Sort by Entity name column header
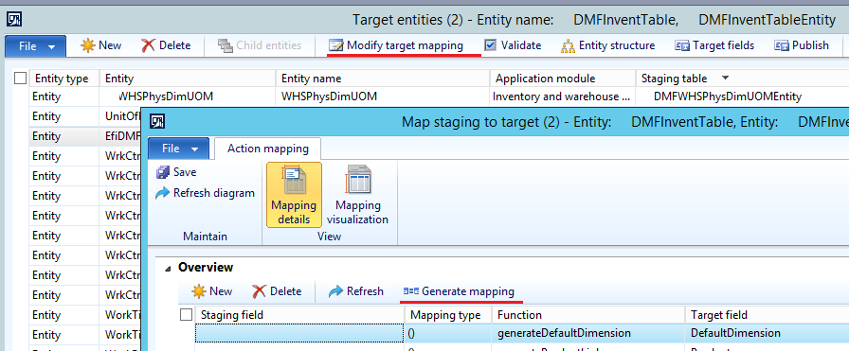The width and height of the screenshot is (849, 351). (x=383, y=79)
